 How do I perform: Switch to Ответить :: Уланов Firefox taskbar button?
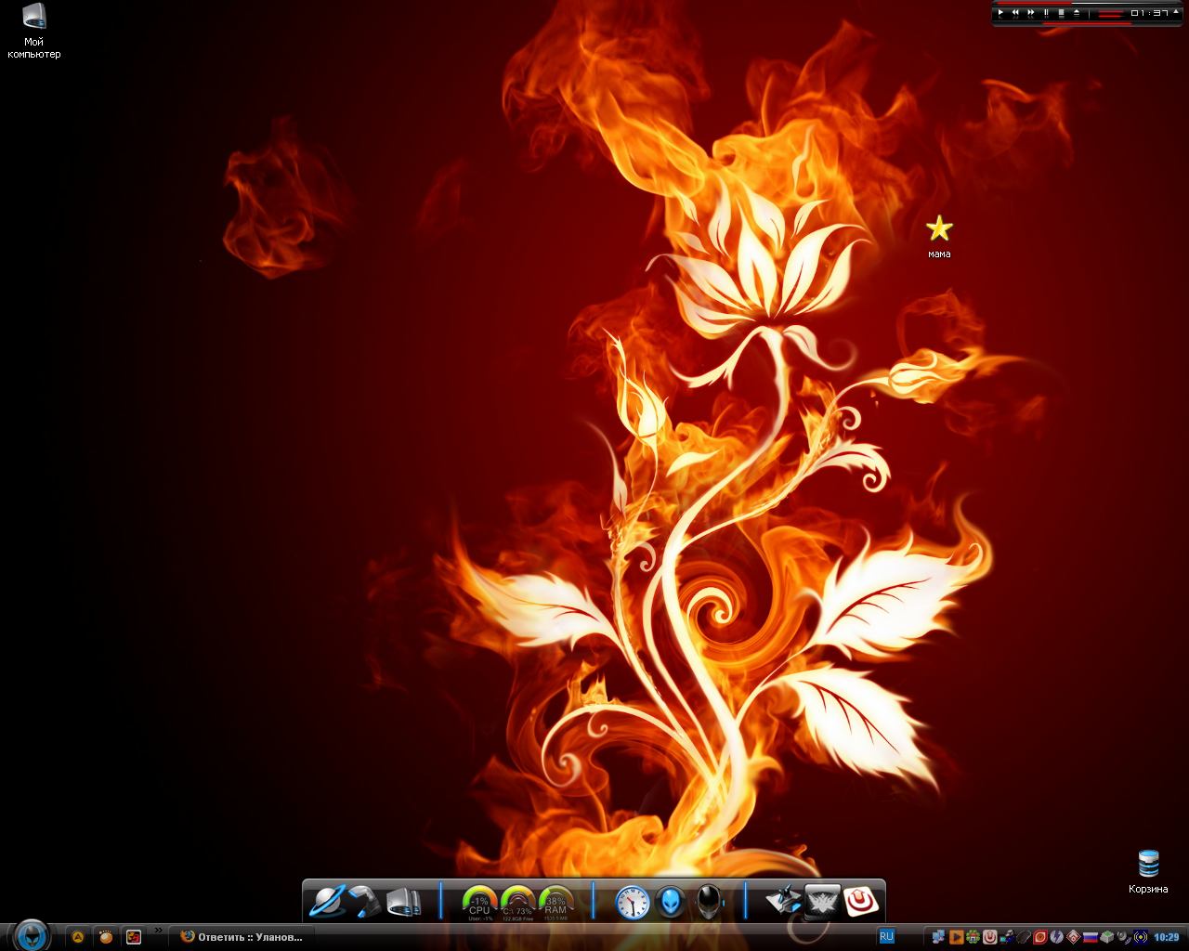[242, 936]
